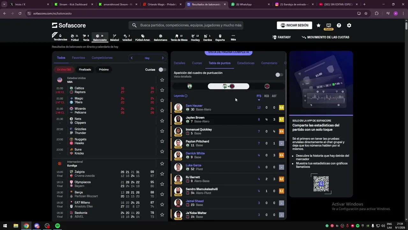
Task: Click the Sofascore search field
Action: (x=186, y=25)
